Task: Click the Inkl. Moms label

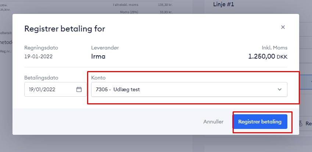Action: point(275,48)
